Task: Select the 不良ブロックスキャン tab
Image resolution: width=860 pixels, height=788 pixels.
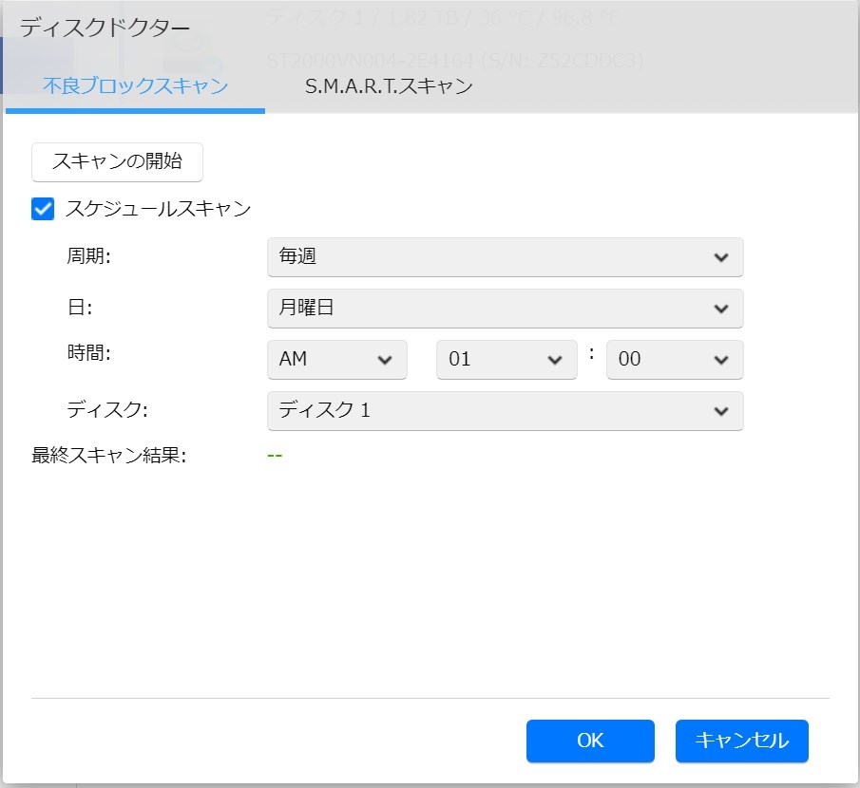Action: pyautogui.click(x=135, y=86)
